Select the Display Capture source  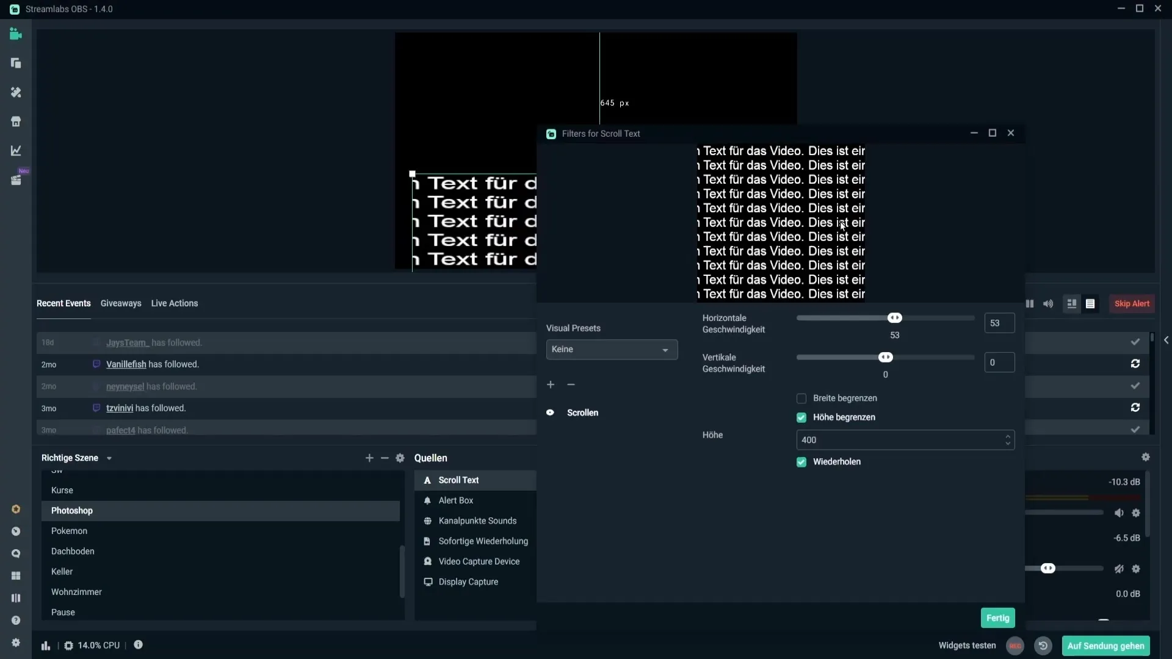[476, 582]
